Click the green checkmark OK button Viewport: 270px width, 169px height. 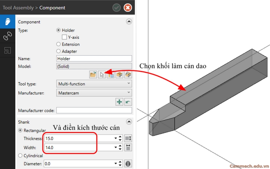click(x=117, y=8)
